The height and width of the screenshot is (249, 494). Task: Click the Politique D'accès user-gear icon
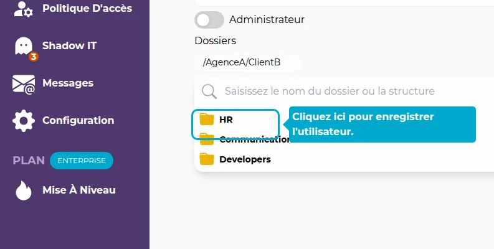click(24, 9)
